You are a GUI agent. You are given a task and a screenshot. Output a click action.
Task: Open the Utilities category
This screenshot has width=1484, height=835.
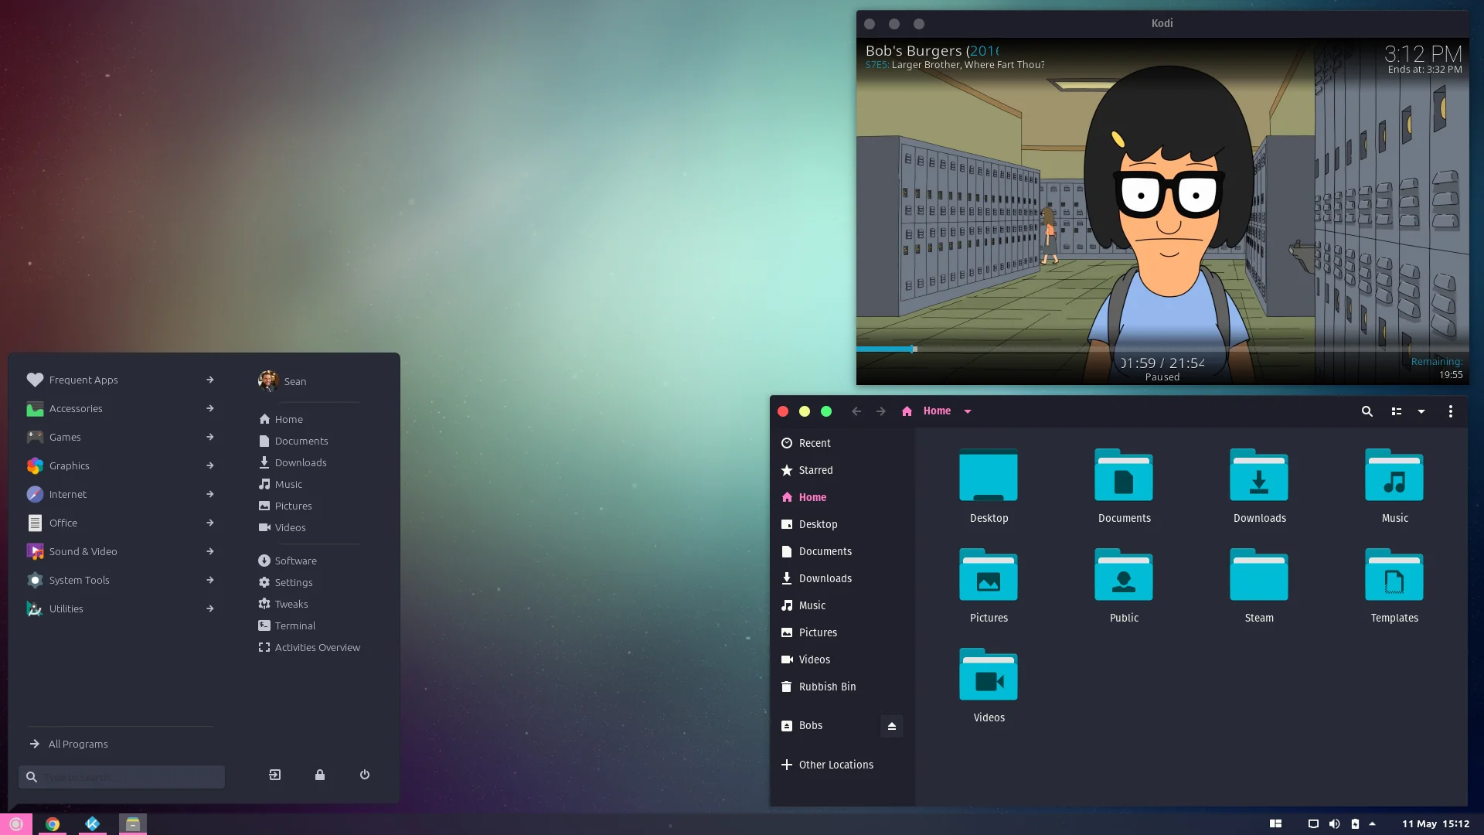[x=120, y=608]
